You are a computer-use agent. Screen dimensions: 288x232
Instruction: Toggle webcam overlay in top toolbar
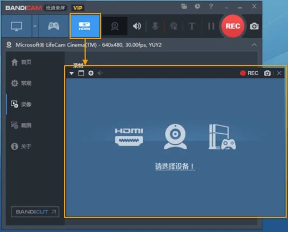tap(115, 26)
